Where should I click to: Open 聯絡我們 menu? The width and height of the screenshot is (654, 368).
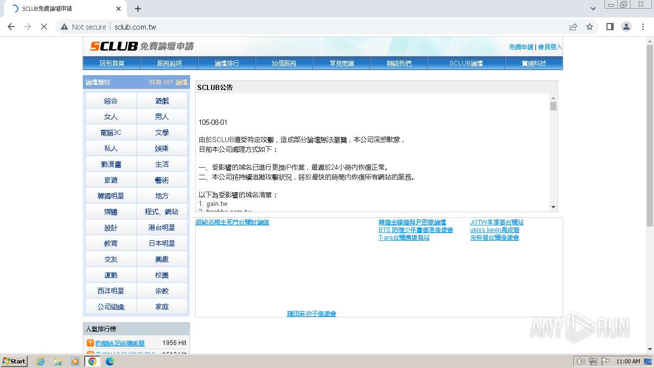399,63
